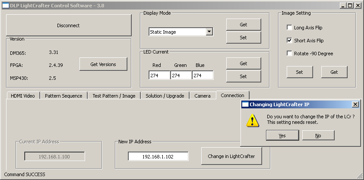Maximize the LightCrafter Control Software window
The height and width of the screenshot is (180, 364).
(350, 6)
